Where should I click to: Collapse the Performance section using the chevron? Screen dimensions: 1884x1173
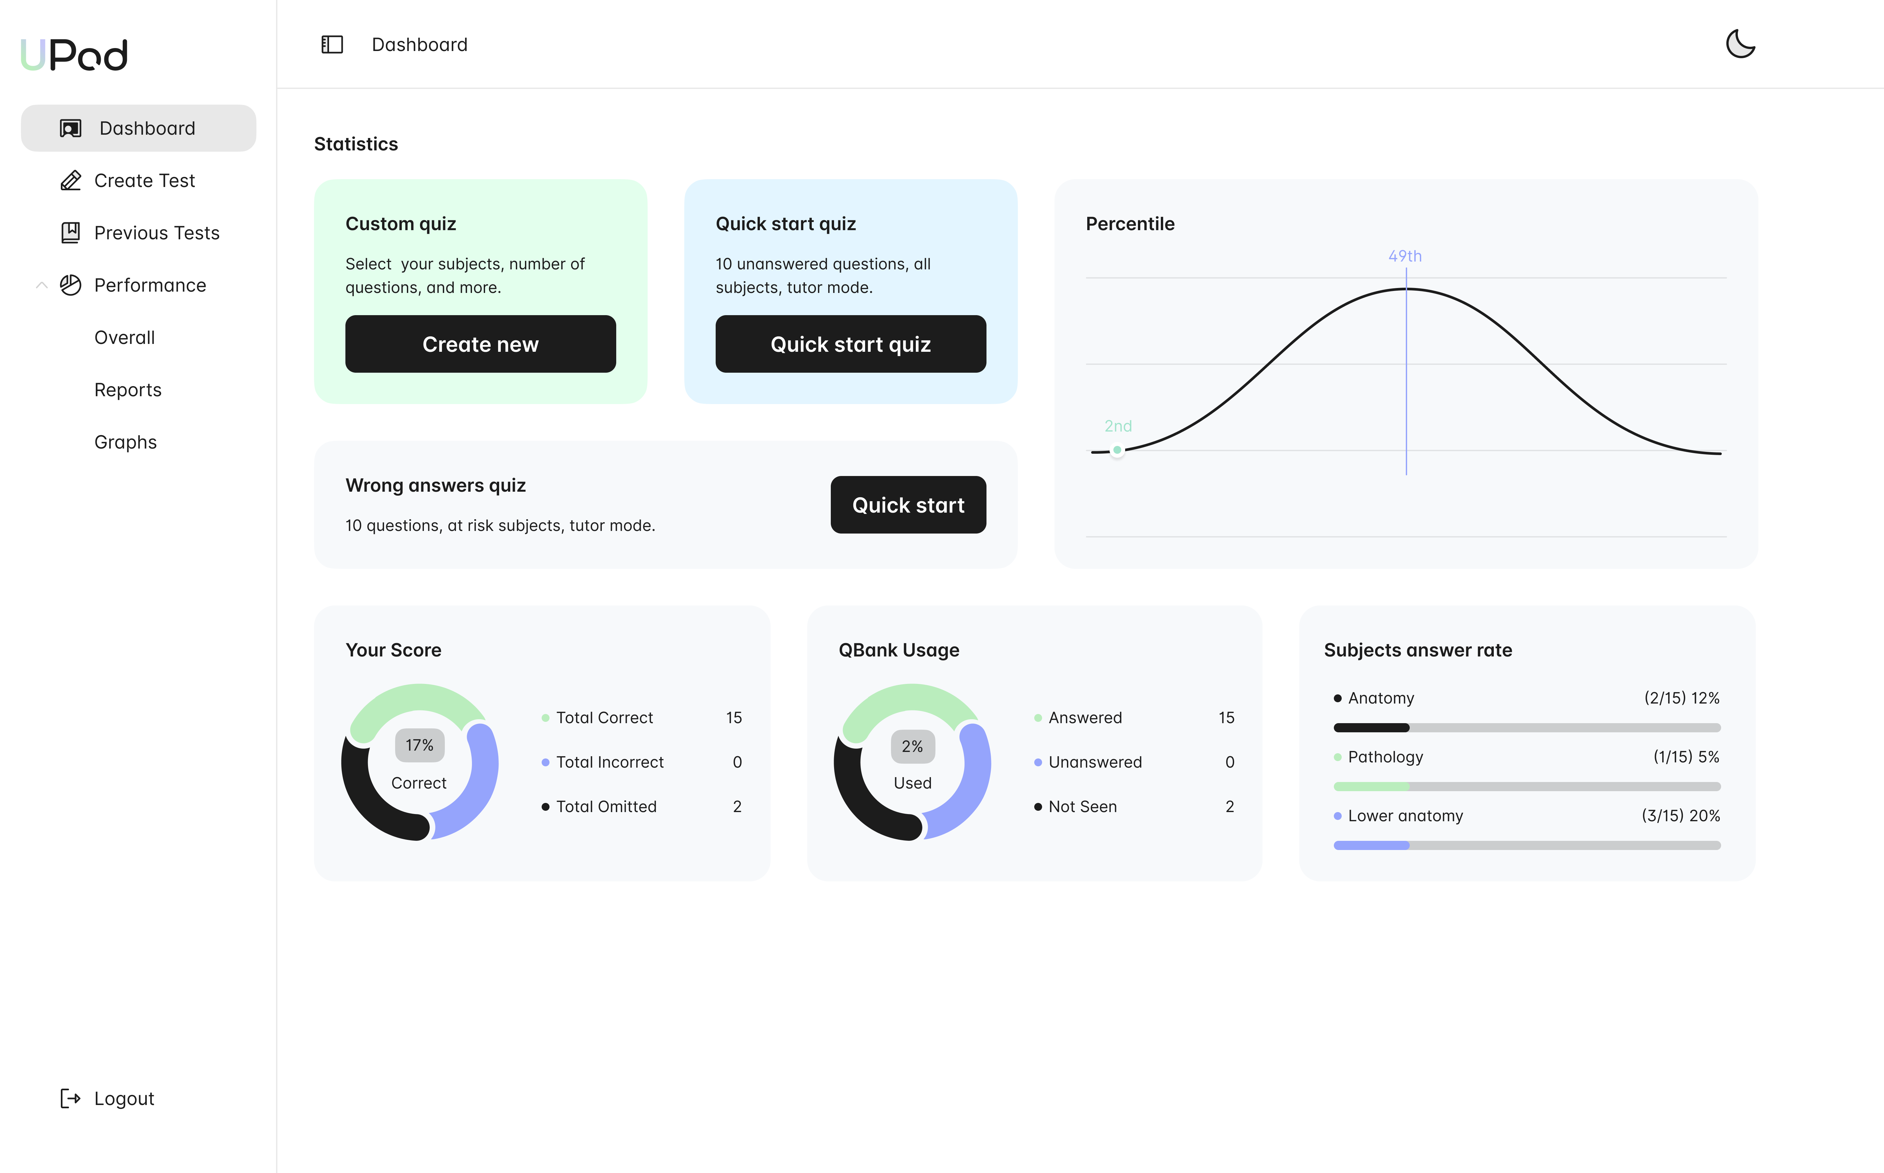pos(41,285)
